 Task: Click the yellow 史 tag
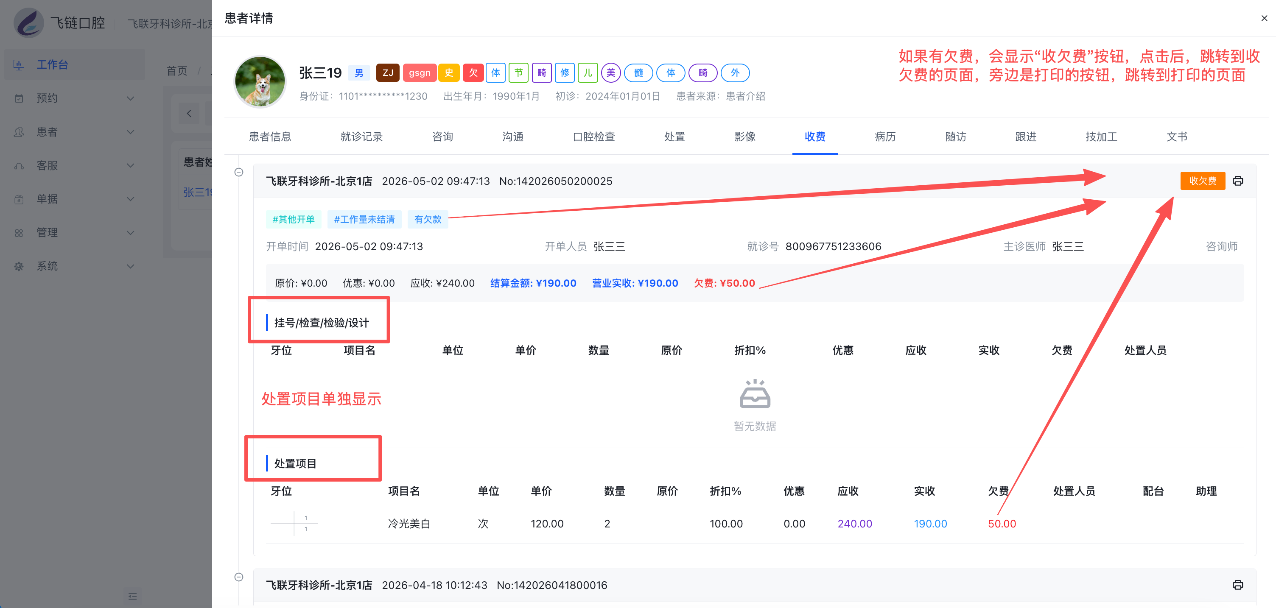pos(449,73)
